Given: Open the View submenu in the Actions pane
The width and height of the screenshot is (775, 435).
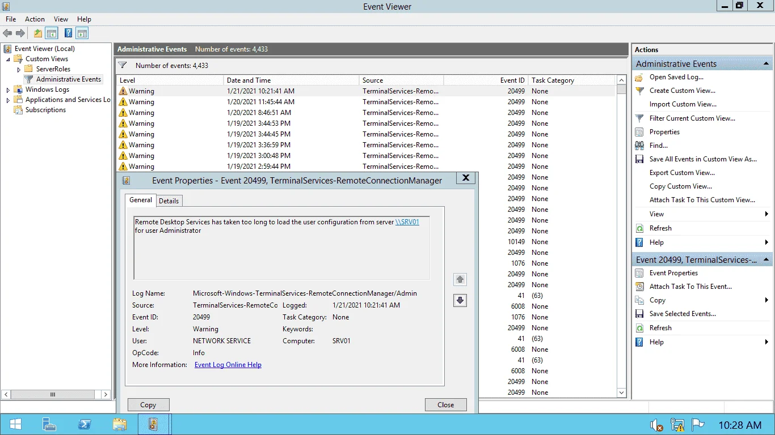Looking at the screenshot, I should 702,214.
